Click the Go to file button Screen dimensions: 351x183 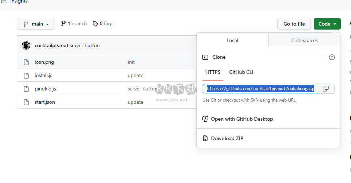[x=294, y=24]
